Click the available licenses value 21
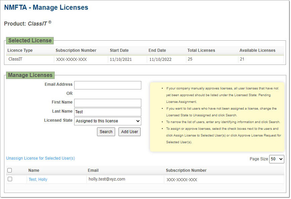 click(x=242, y=59)
